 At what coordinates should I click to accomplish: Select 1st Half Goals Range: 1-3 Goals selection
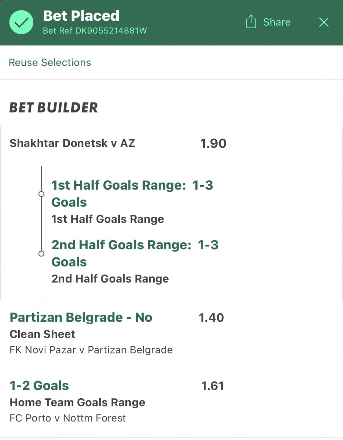click(132, 194)
